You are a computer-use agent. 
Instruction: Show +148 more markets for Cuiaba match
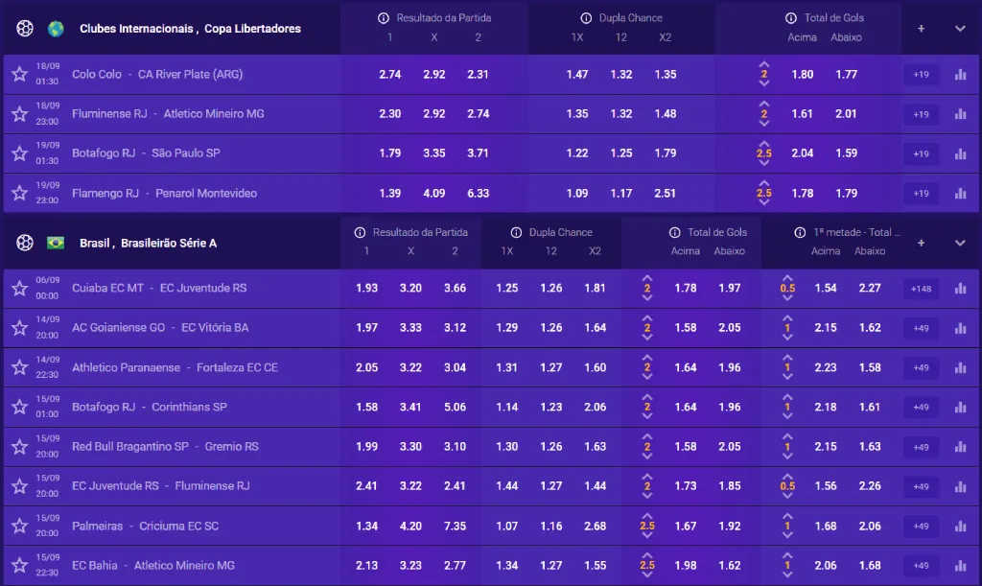point(922,288)
